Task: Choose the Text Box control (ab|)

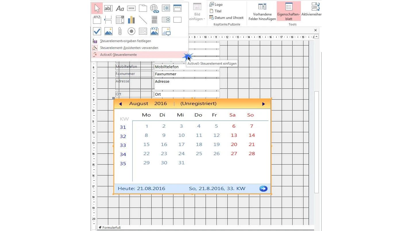Action: pyautogui.click(x=108, y=8)
